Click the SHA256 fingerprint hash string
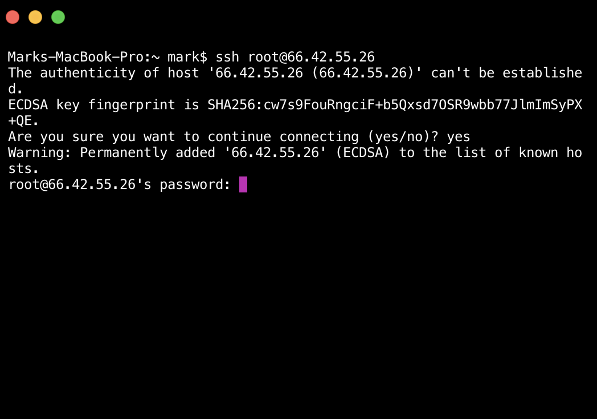The height and width of the screenshot is (419, 597). (x=394, y=105)
